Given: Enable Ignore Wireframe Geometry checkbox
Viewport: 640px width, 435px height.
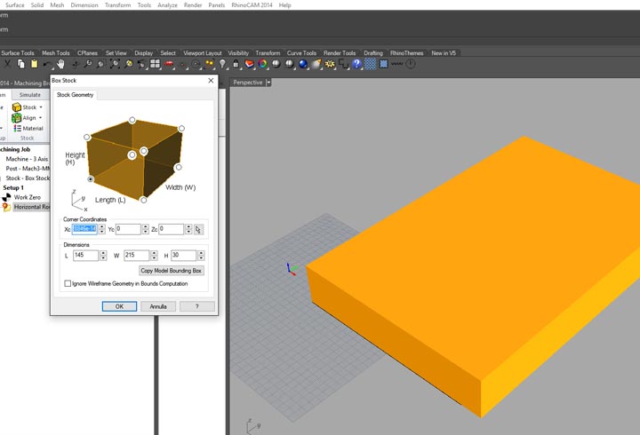Looking at the screenshot, I should point(68,283).
